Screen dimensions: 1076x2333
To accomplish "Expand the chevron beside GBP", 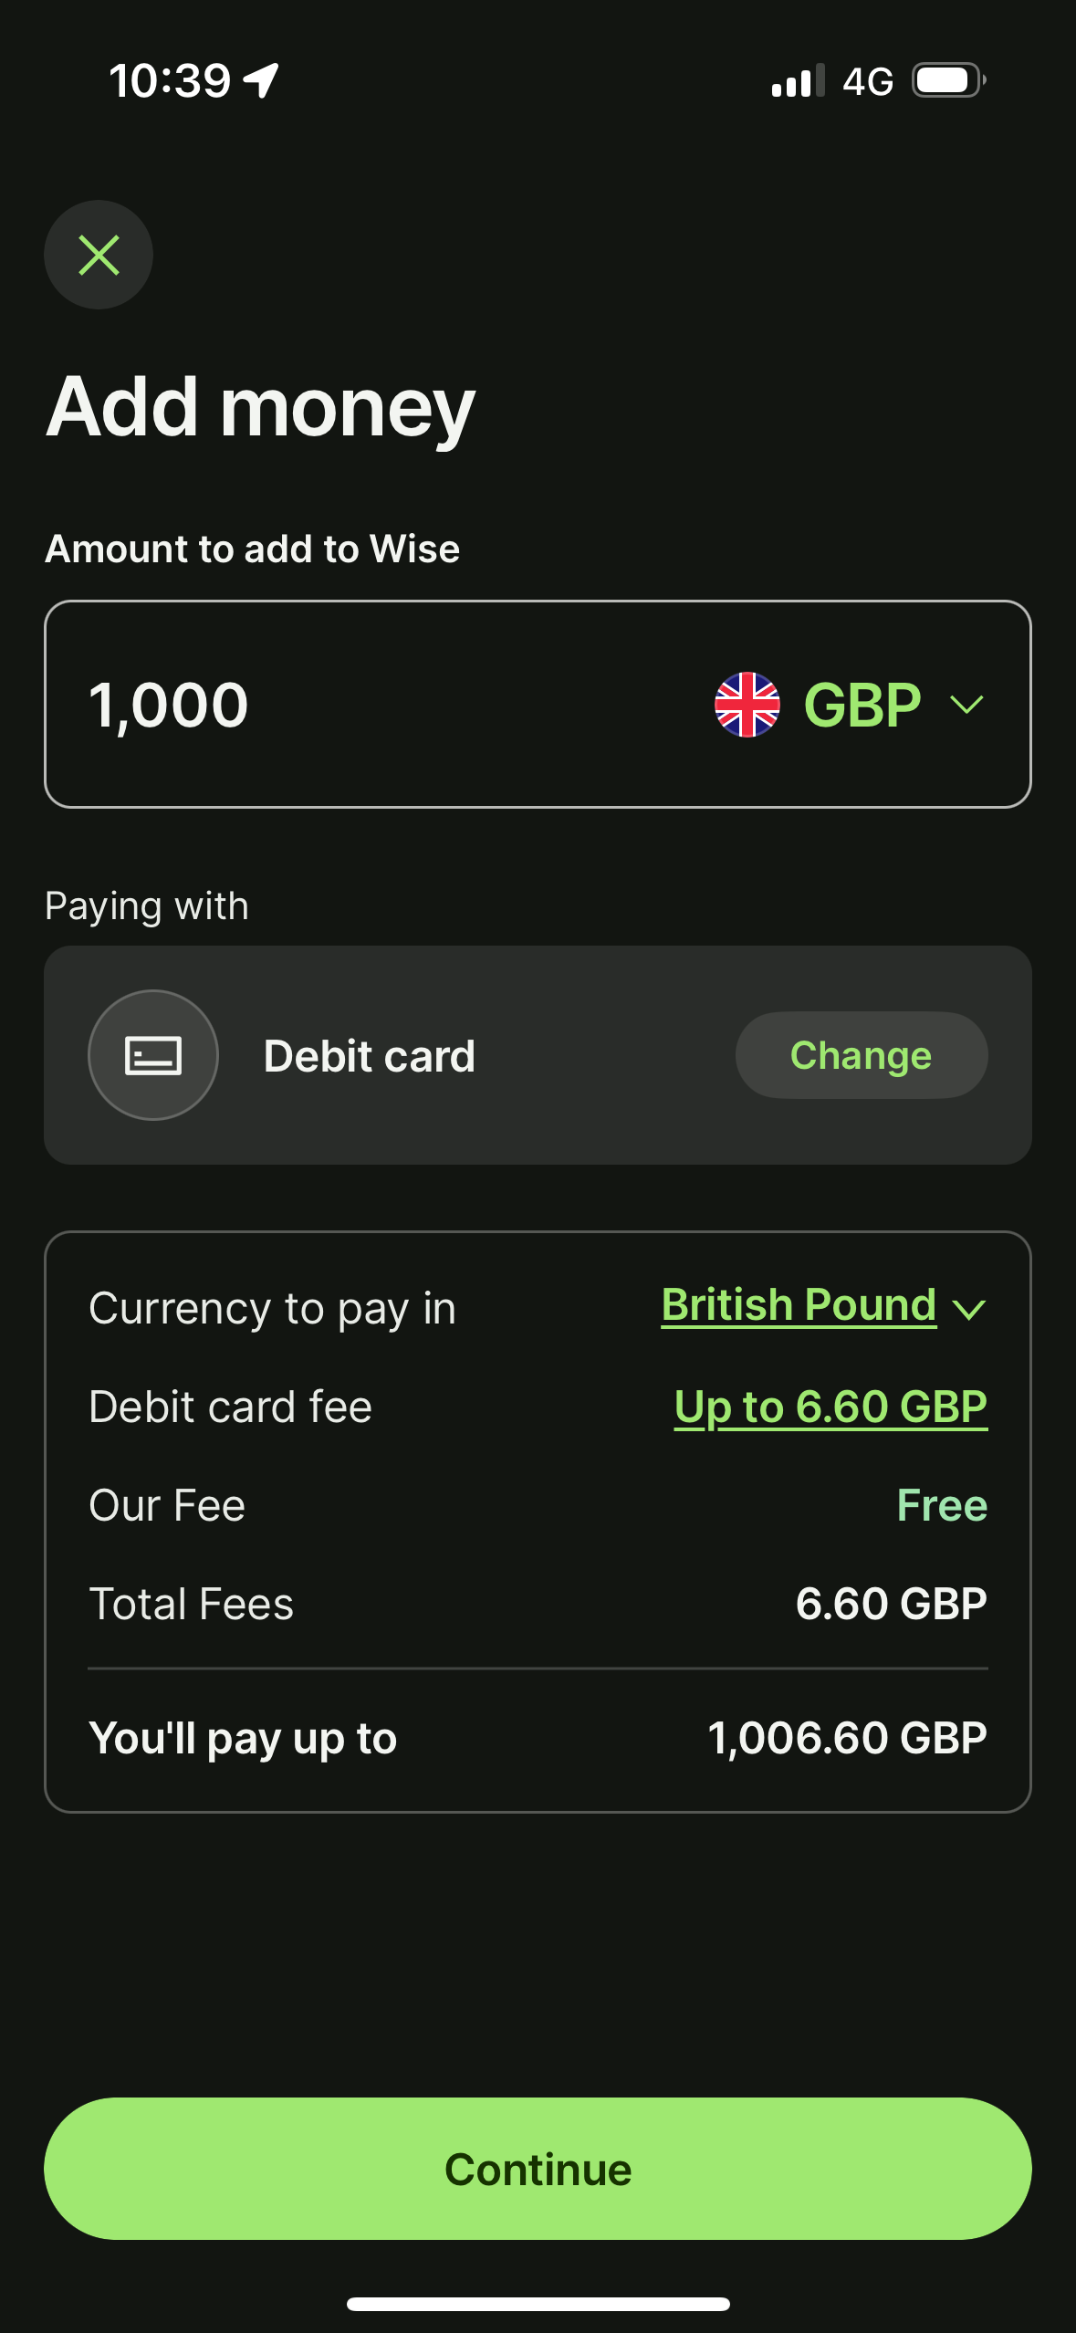I will [x=966, y=705].
